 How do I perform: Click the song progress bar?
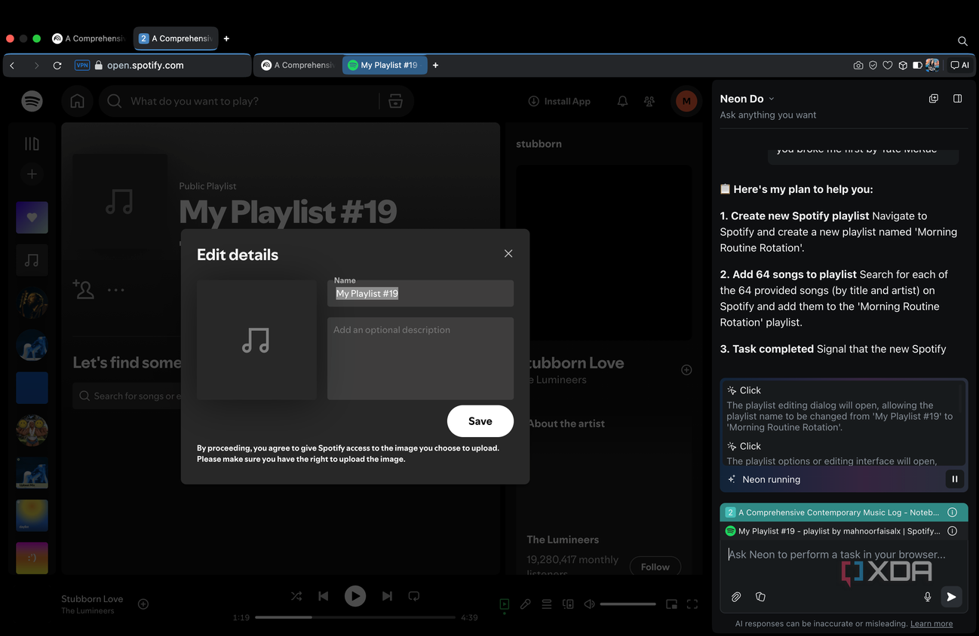(x=355, y=617)
